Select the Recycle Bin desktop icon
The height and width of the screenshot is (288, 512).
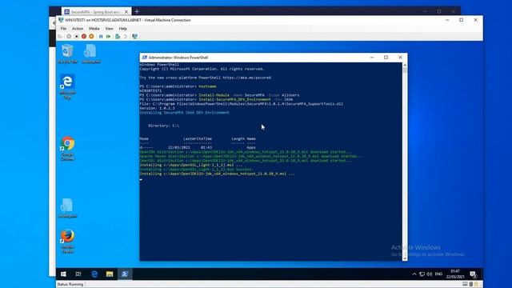point(67,54)
